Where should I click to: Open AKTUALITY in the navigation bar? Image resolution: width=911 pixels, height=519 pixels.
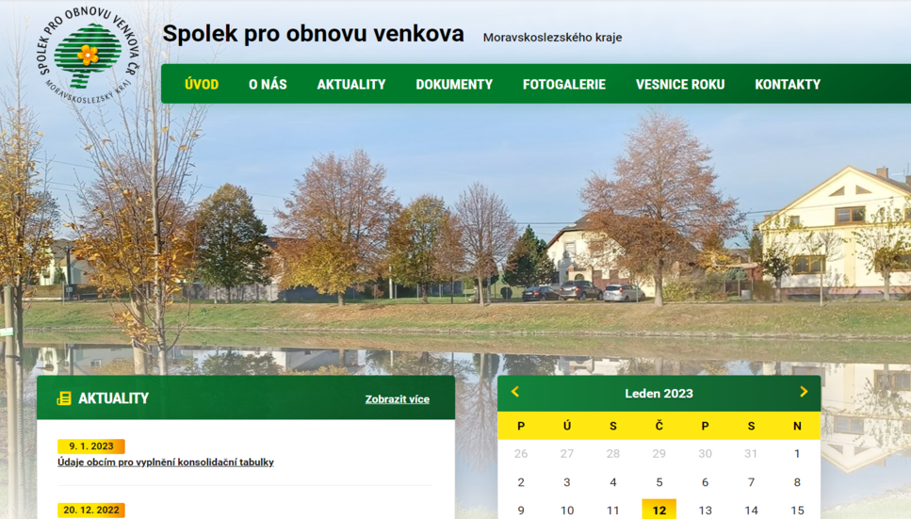pyautogui.click(x=351, y=85)
